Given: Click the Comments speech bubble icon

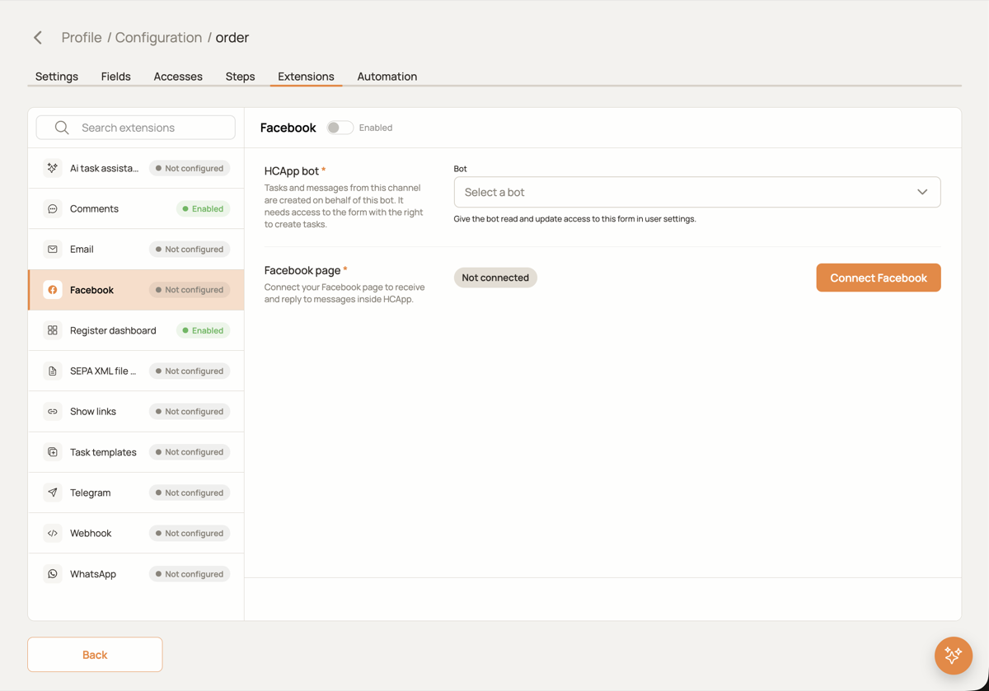Looking at the screenshot, I should (x=53, y=209).
